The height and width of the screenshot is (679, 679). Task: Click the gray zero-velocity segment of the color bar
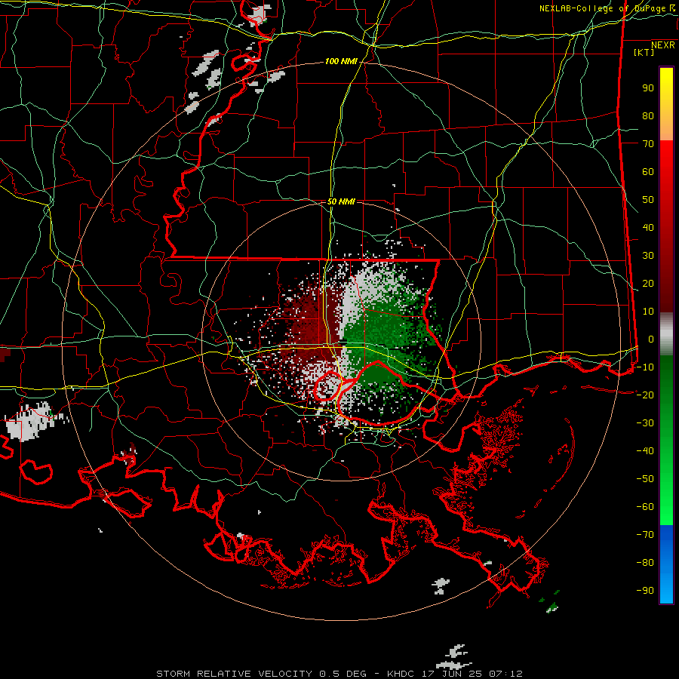click(x=666, y=333)
